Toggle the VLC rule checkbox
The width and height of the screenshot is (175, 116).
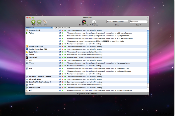(x=60, y=90)
